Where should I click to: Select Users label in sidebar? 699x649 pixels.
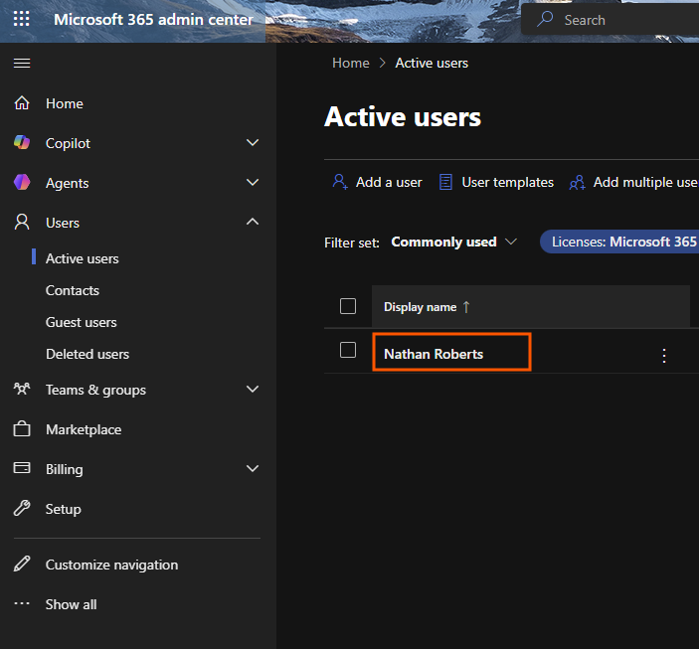[63, 223]
